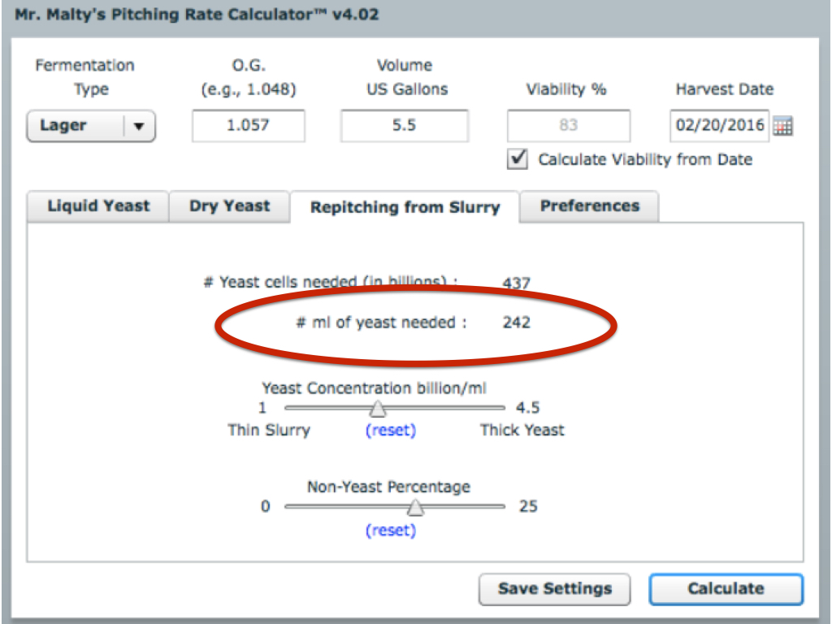Reset the Yeast Concentration slider
Image resolution: width=832 pixels, height=624 pixels.
(391, 430)
